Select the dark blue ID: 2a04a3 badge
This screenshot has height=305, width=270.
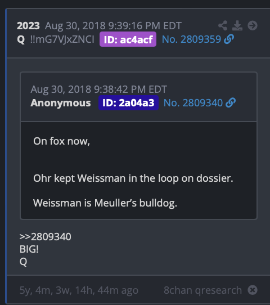pos(128,103)
